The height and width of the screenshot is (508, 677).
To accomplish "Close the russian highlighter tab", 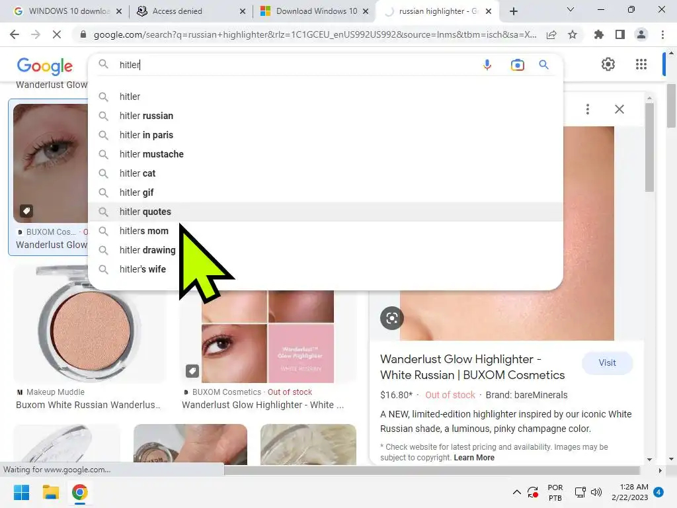I will tap(489, 11).
